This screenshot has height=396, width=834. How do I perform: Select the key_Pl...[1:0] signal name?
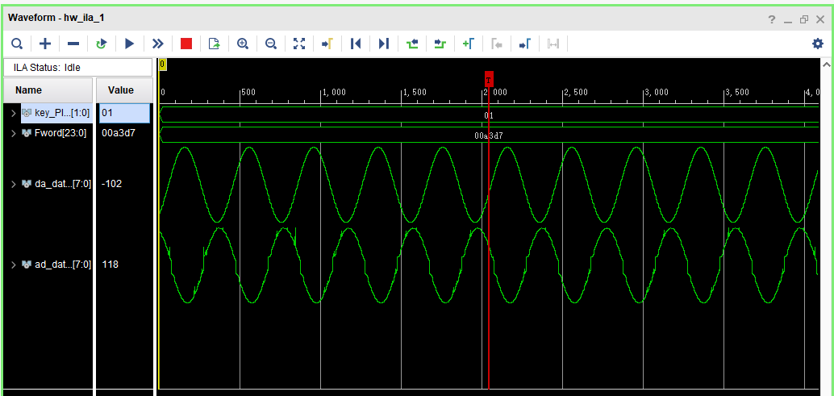62,113
